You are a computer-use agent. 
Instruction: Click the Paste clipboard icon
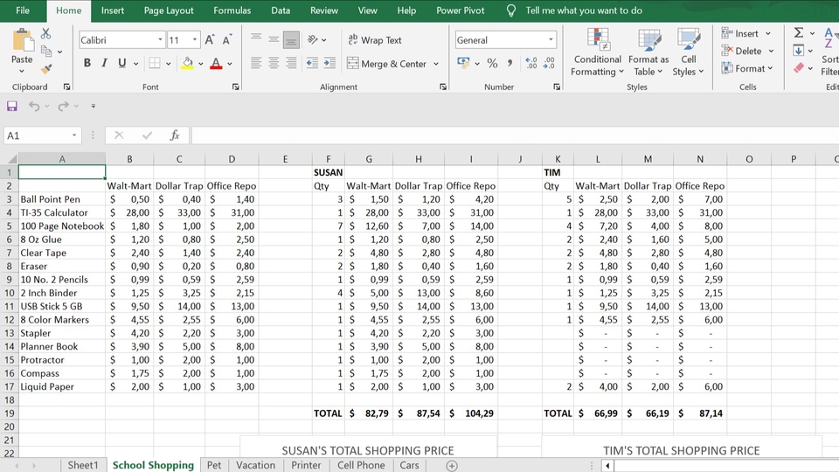[x=22, y=41]
